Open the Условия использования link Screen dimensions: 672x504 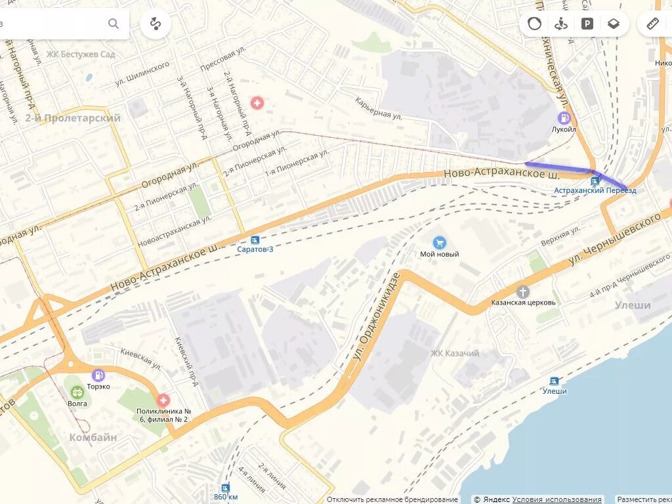click(x=556, y=499)
